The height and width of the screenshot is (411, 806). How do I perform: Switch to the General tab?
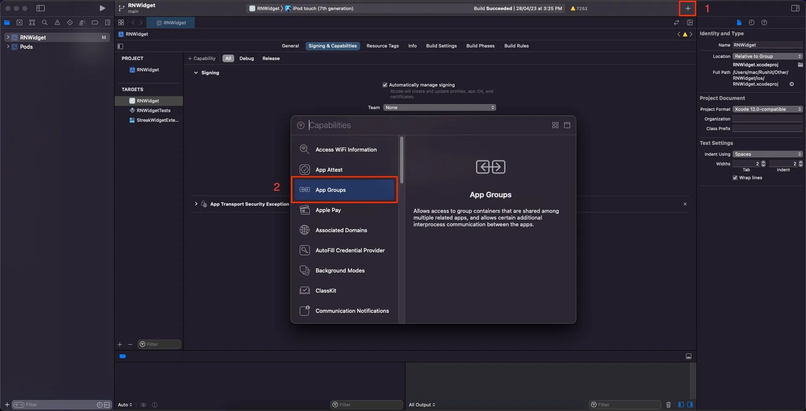pos(290,46)
